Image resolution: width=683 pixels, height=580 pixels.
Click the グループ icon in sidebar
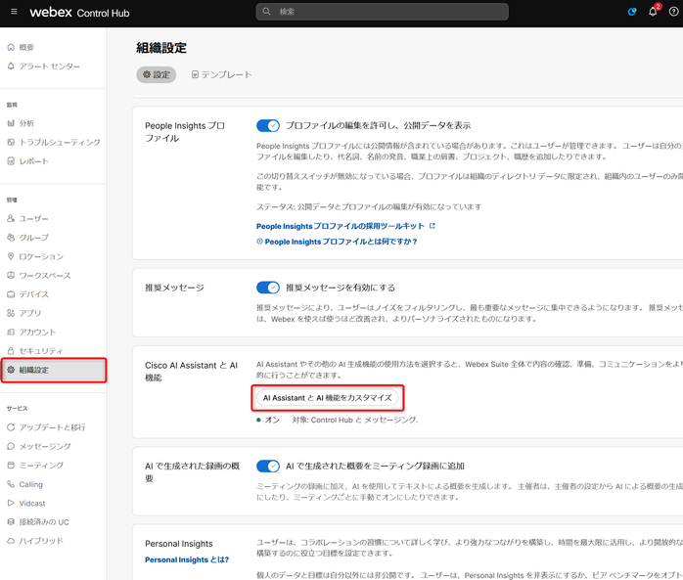(x=11, y=238)
